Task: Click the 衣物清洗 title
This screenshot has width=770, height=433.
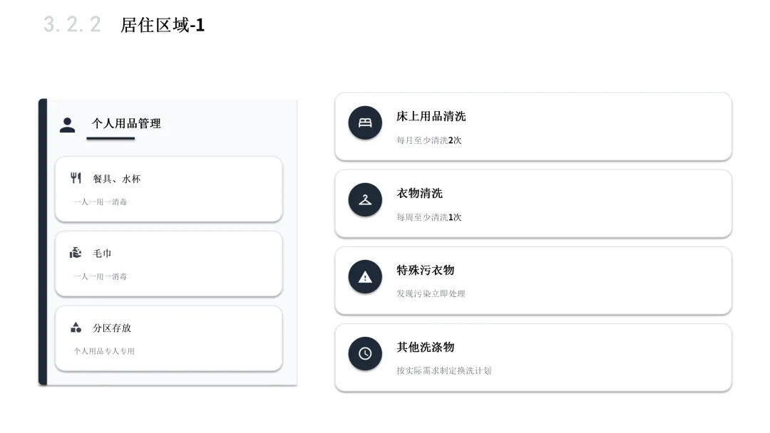Action: (419, 193)
